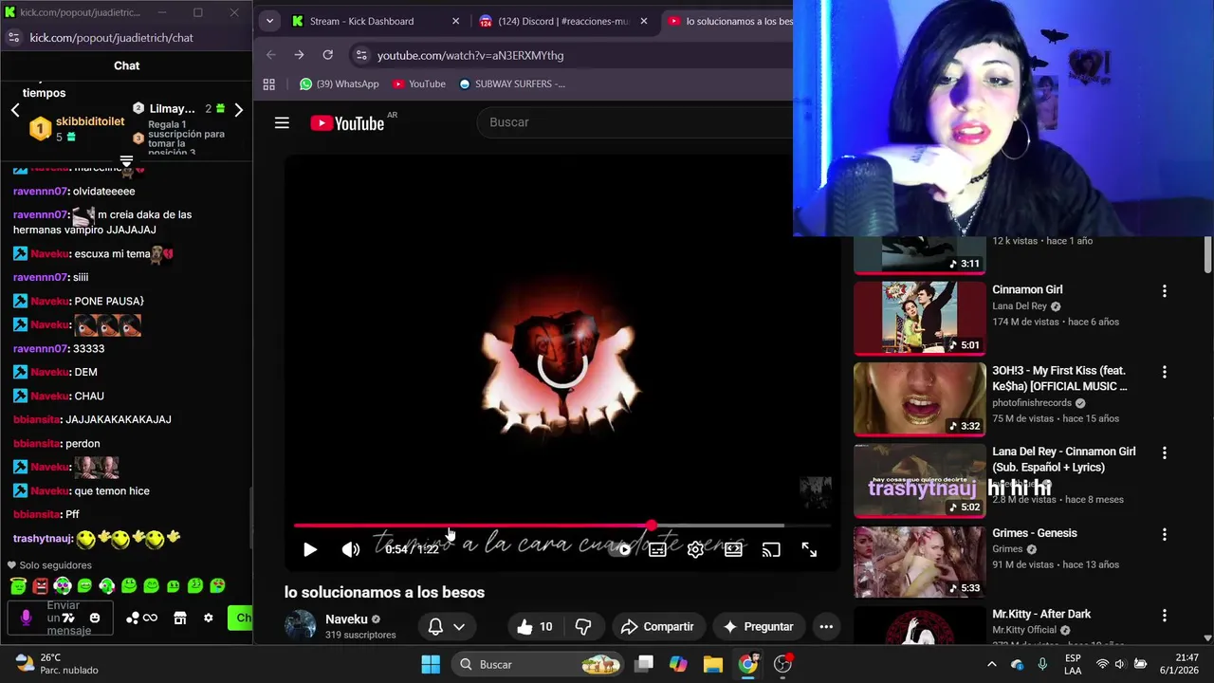Open options for Grimes - Genesis
Image resolution: width=1214 pixels, height=683 pixels.
point(1164,534)
